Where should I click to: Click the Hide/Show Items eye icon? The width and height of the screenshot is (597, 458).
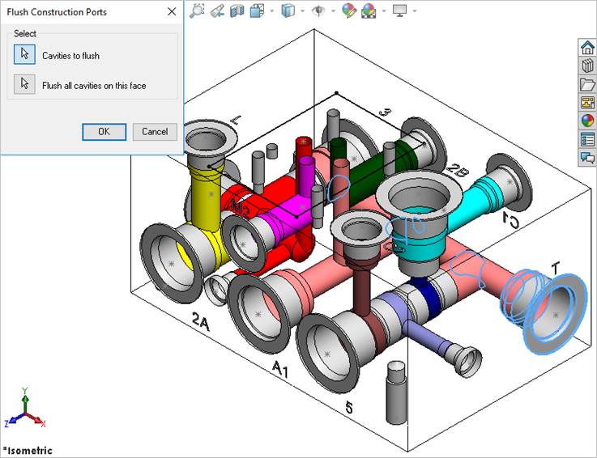coord(318,11)
